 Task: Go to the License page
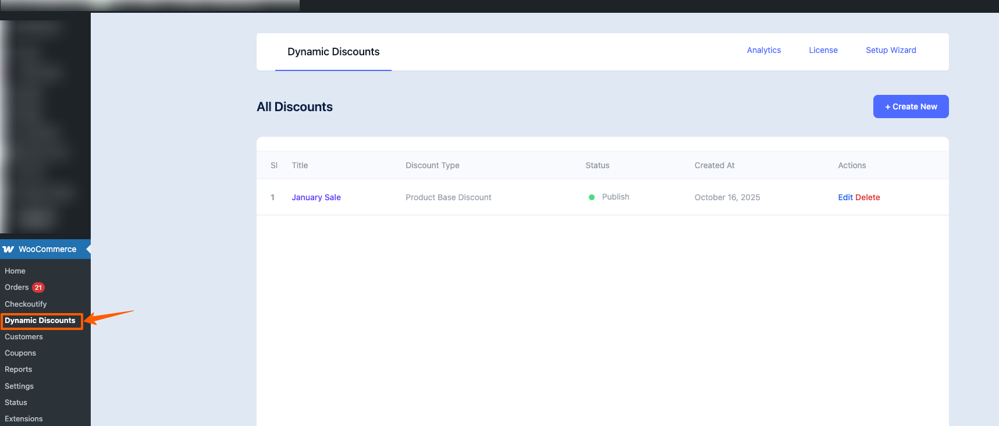click(823, 50)
